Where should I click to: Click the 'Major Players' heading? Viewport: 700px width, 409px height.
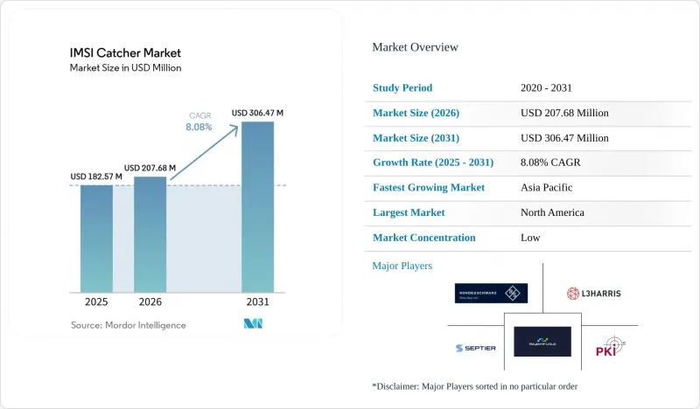(402, 266)
